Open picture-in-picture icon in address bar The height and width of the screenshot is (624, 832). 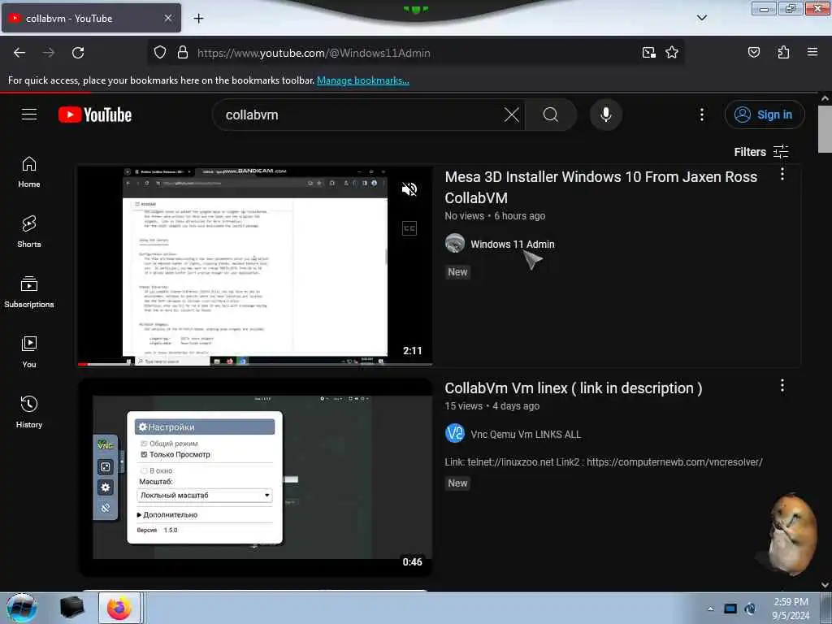coord(649,53)
